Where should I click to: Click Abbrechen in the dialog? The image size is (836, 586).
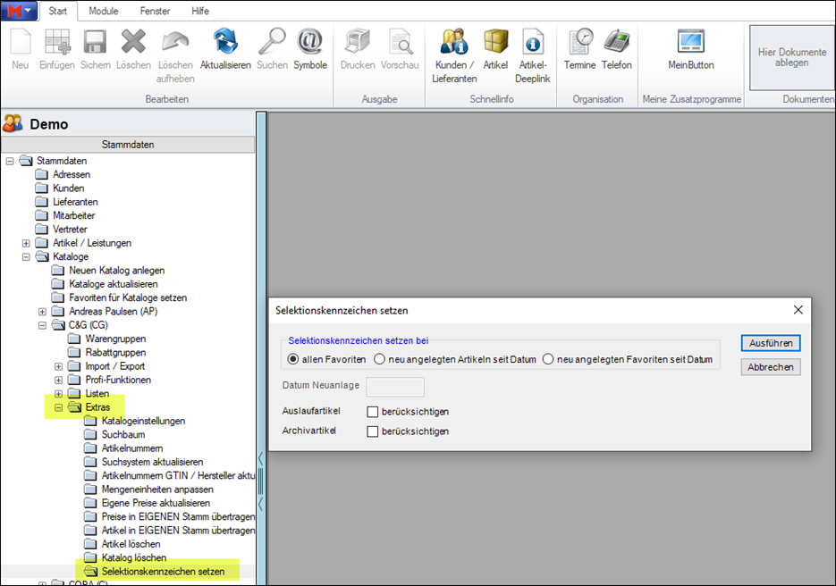click(x=770, y=367)
